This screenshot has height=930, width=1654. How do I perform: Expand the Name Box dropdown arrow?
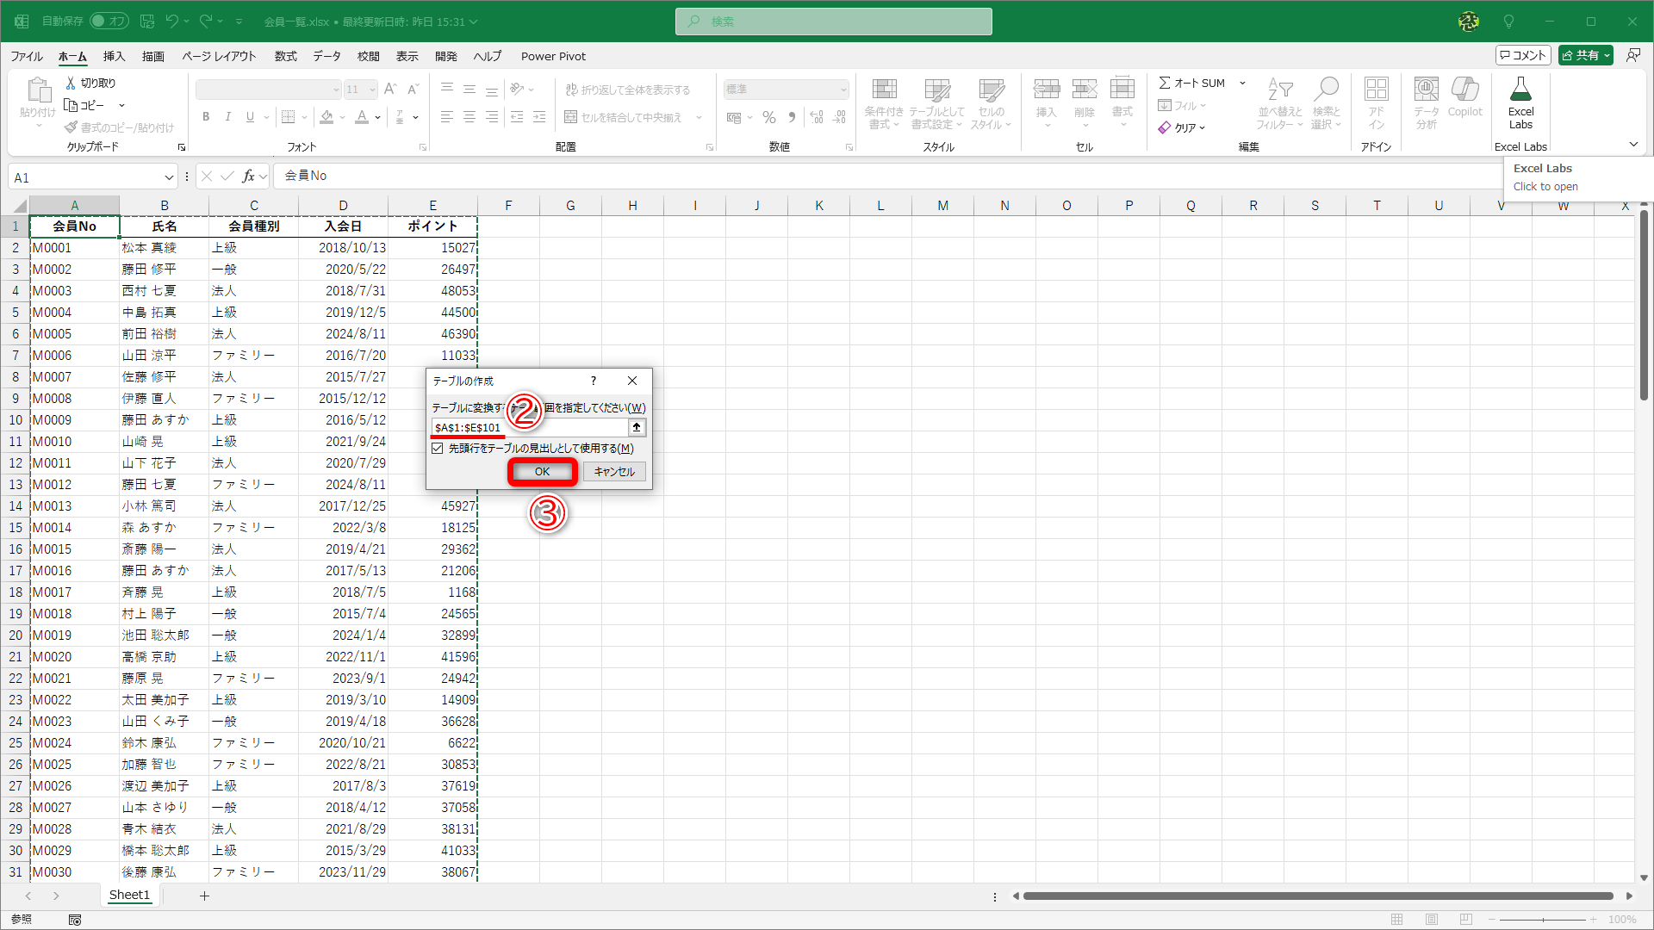coord(169,177)
